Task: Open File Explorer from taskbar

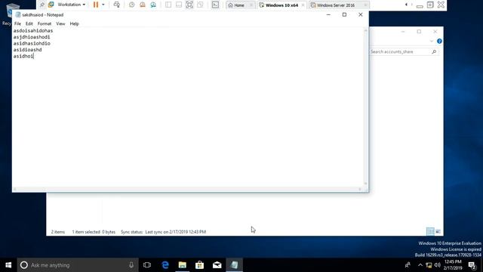Action: 183,265
